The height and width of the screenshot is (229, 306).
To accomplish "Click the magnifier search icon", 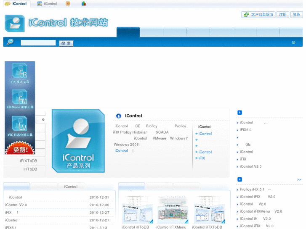I will click(10, 42).
